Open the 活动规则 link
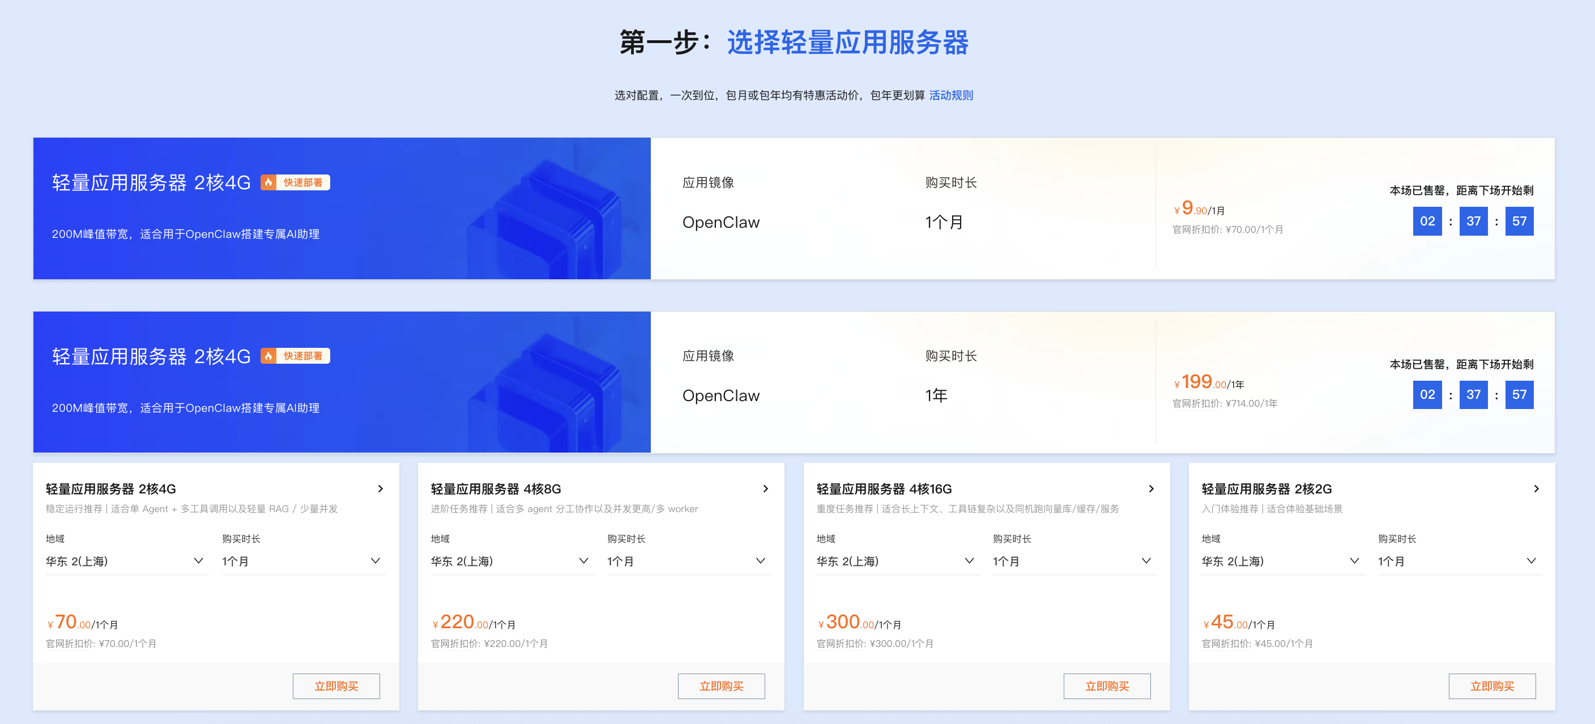This screenshot has width=1595, height=724. click(x=950, y=95)
